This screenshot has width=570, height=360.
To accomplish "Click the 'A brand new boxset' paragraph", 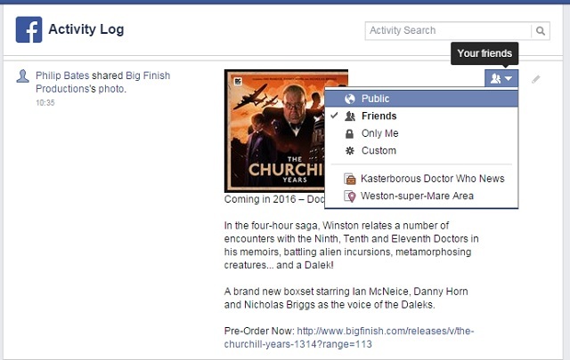I will tap(346, 298).
